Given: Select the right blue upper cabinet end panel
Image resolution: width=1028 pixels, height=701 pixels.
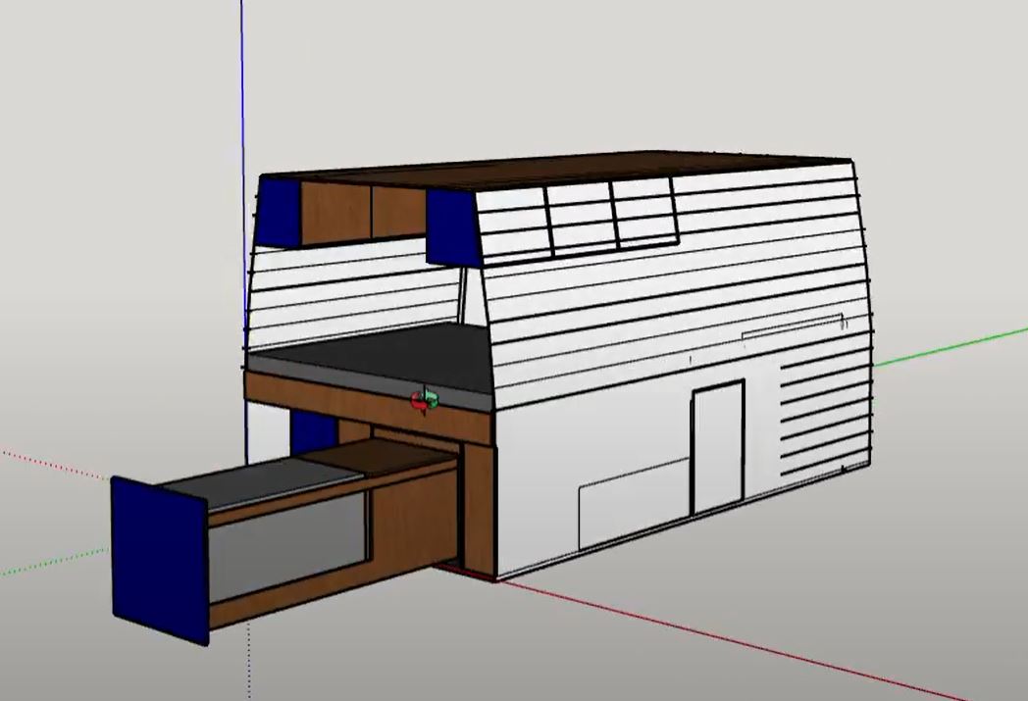Looking at the screenshot, I should click(x=451, y=225).
